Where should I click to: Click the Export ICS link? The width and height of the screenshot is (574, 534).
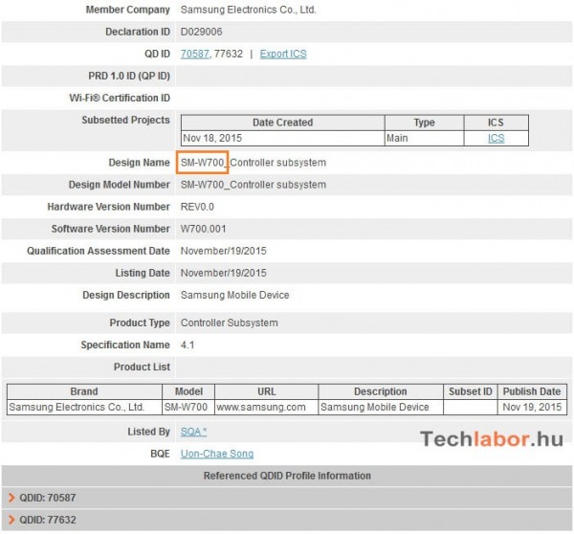(283, 54)
